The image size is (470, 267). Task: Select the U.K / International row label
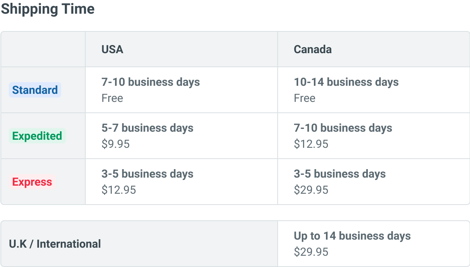point(55,244)
